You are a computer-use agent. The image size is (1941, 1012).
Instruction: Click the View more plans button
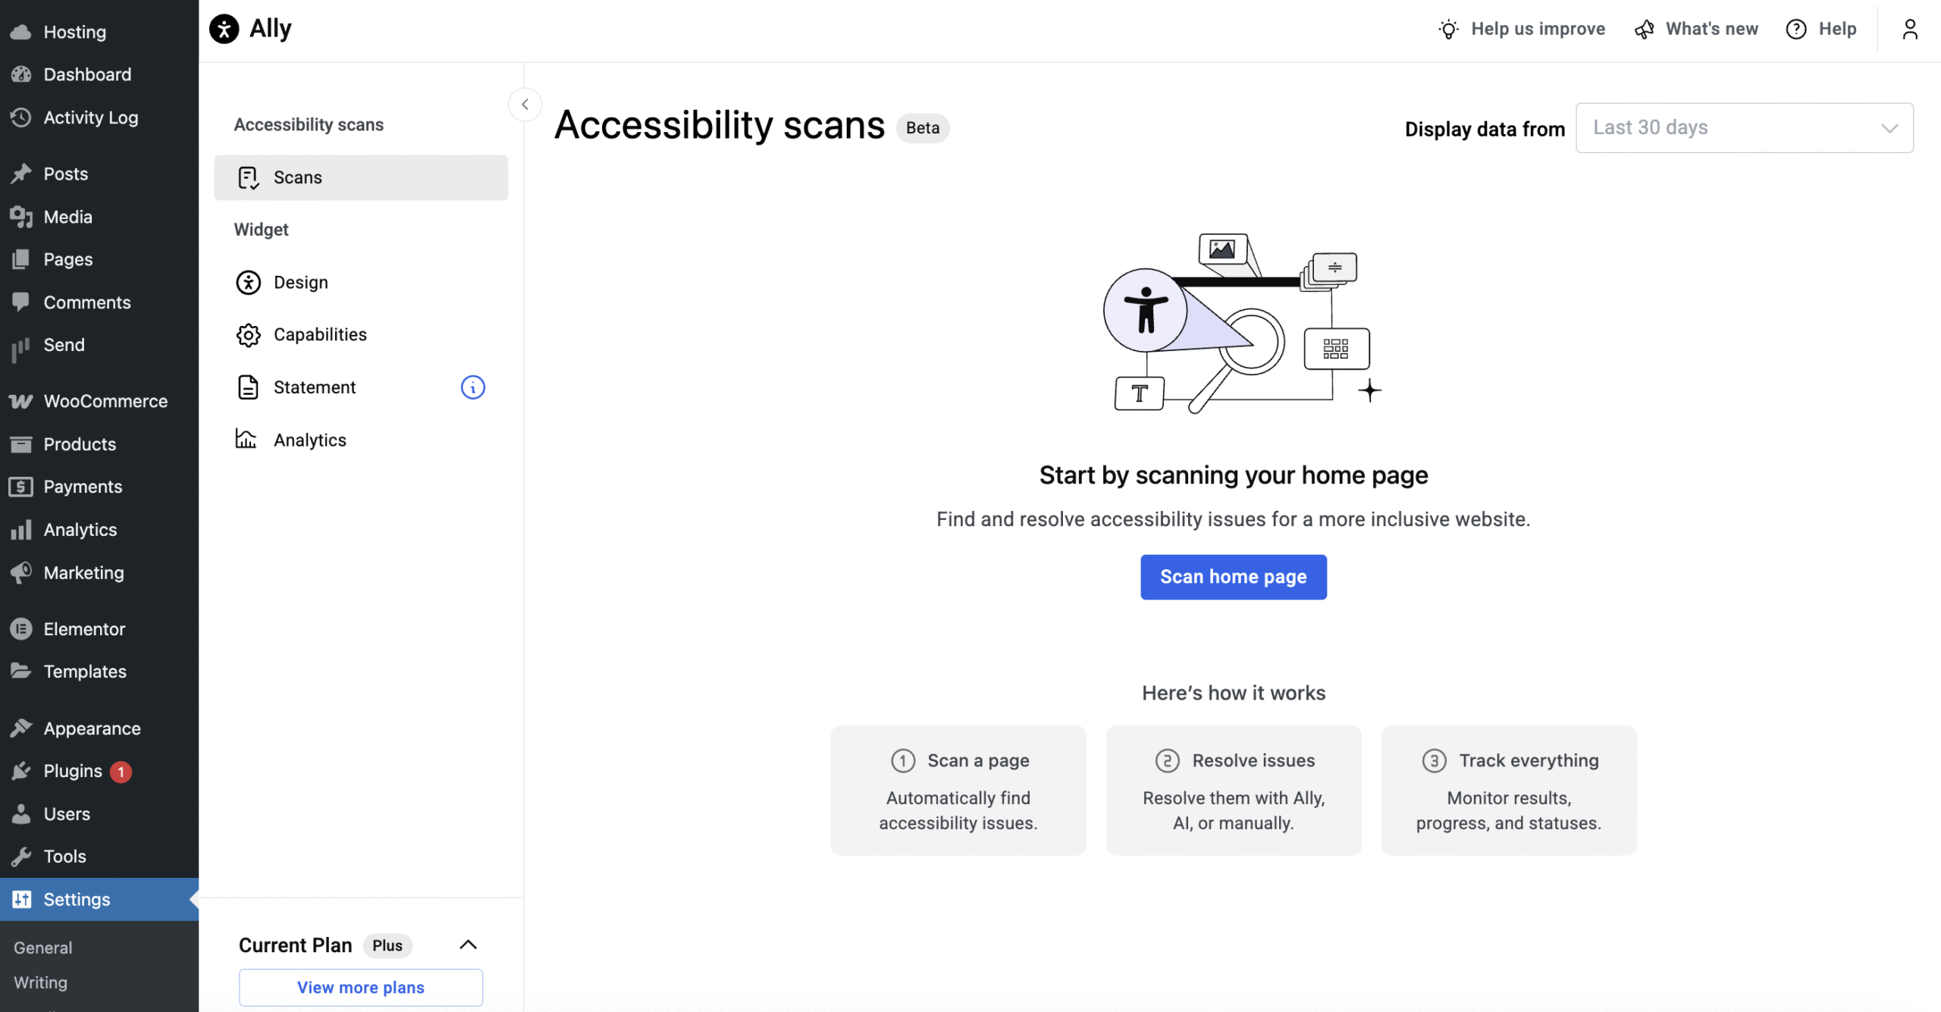point(361,987)
